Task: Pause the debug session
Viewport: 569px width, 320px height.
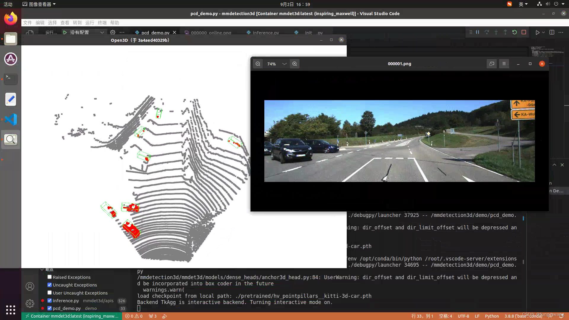Action: pyautogui.click(x=478, y=32)
